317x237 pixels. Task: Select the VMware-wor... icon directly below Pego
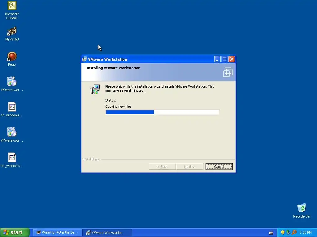(12, 84)
